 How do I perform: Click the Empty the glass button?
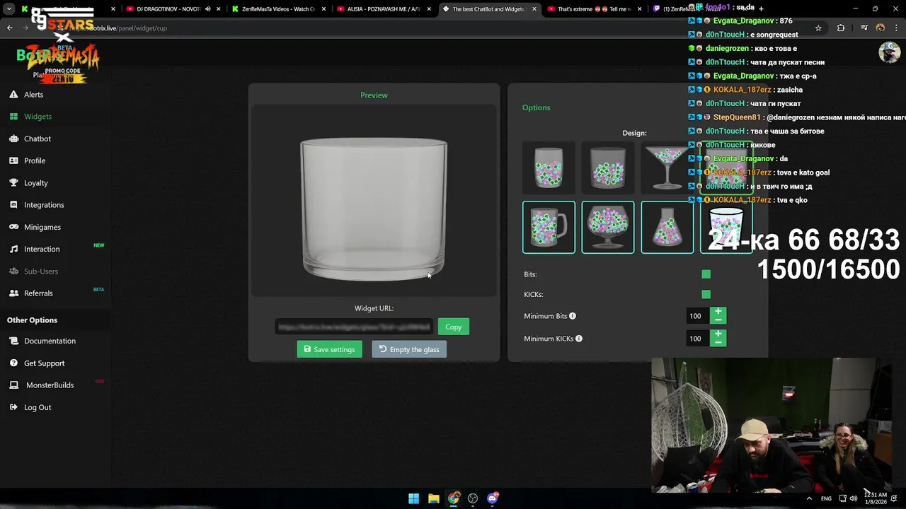[409, 349]
